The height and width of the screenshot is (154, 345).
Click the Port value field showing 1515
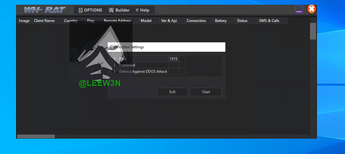coord(173,59)
